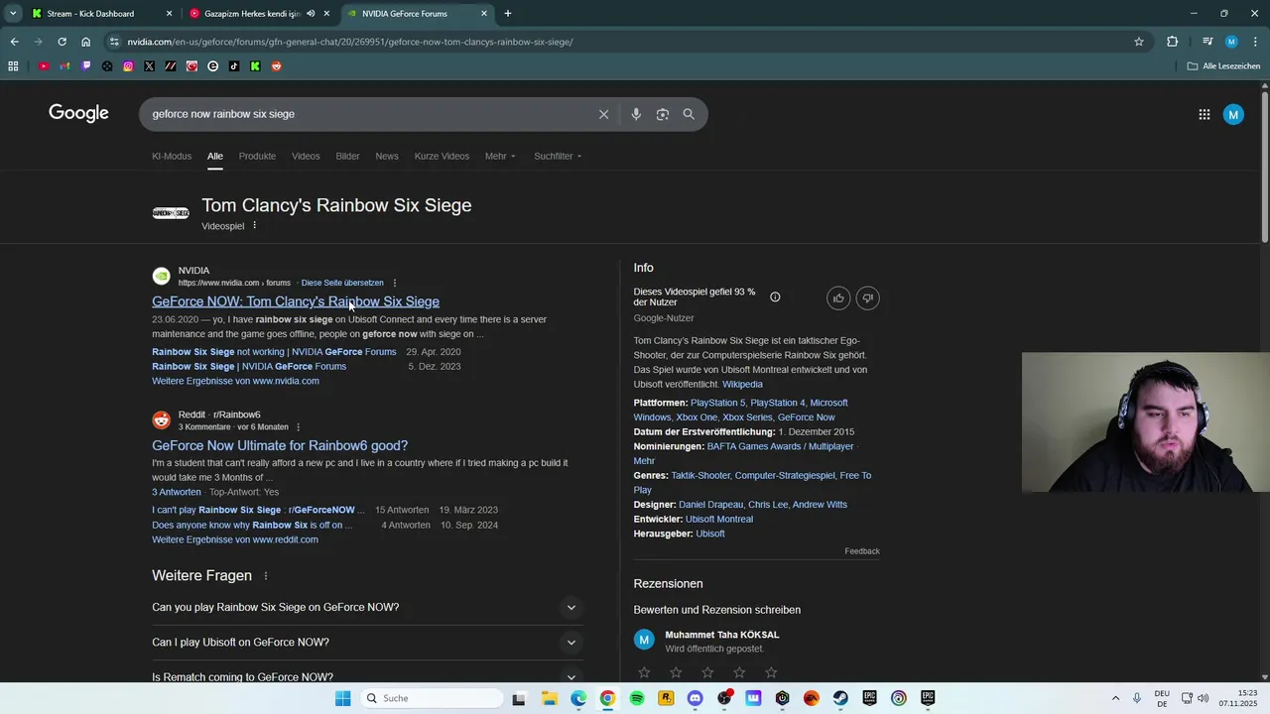Screen dimensions: 1270x714
Task: Open 'GeForce NOW: Tom Clancy's Rainbow Six Siege' result
Action: (296, 301)
